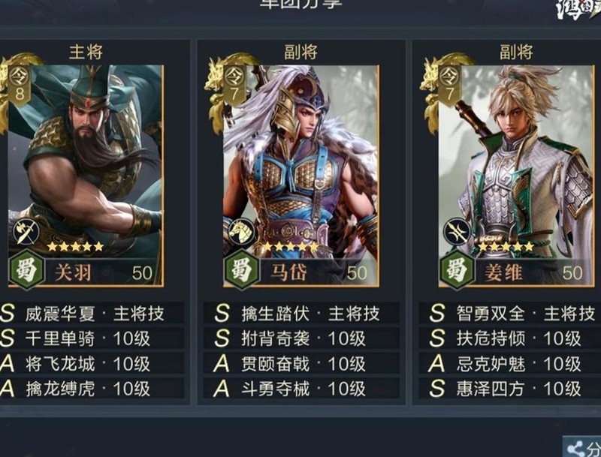
Task: Select the 千里单骑 level 10 skill
Action: pos(92,338)
